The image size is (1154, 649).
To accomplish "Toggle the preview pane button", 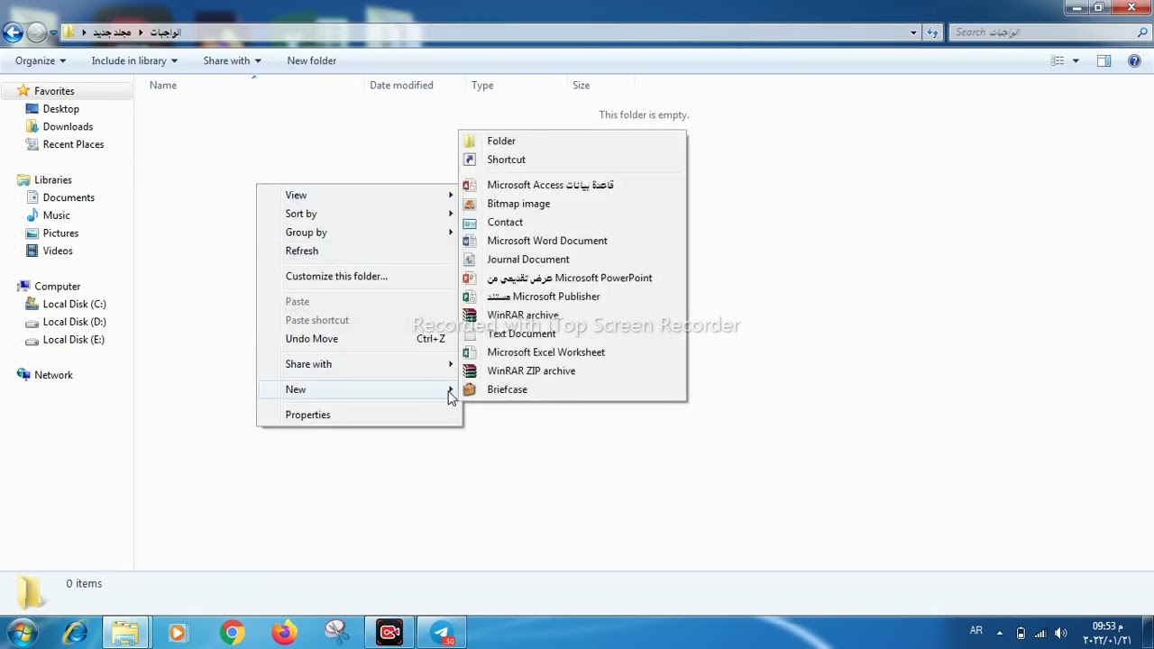I will click(1104, 60).
